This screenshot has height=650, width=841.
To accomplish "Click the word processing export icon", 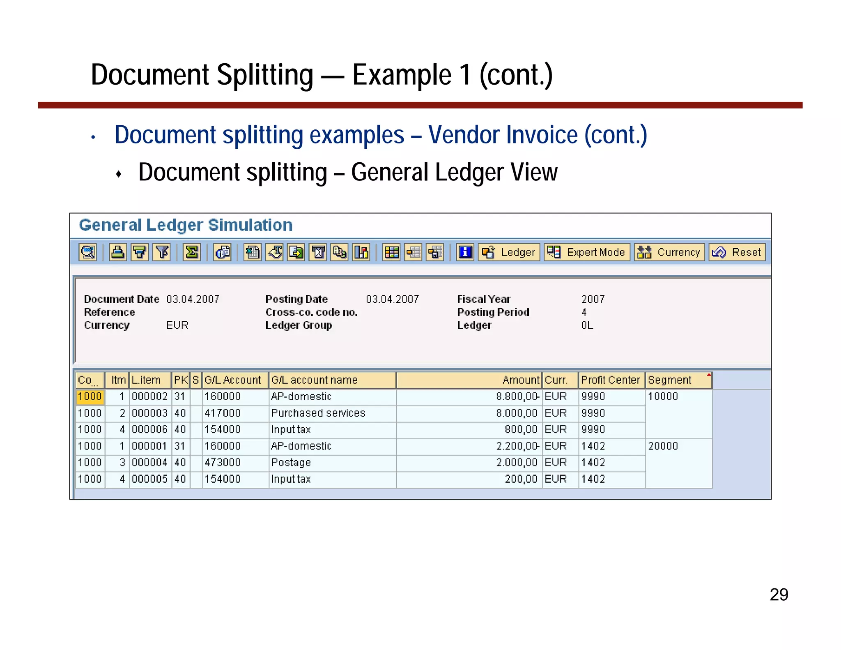I will [274, 252].
